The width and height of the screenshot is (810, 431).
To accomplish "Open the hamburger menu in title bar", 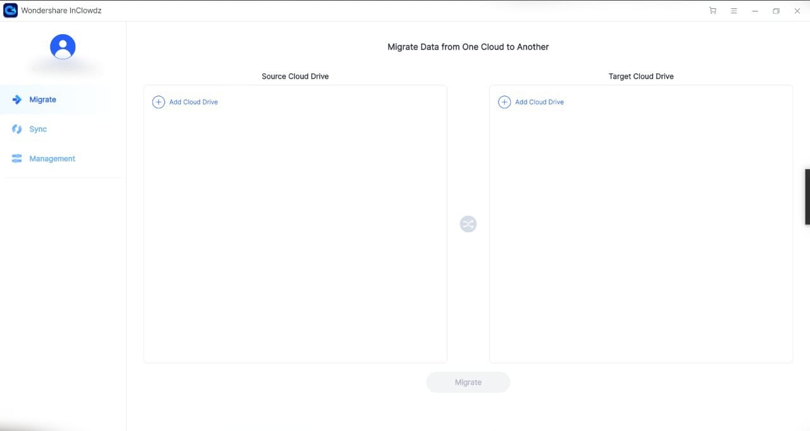I will [x=733, y=11].
